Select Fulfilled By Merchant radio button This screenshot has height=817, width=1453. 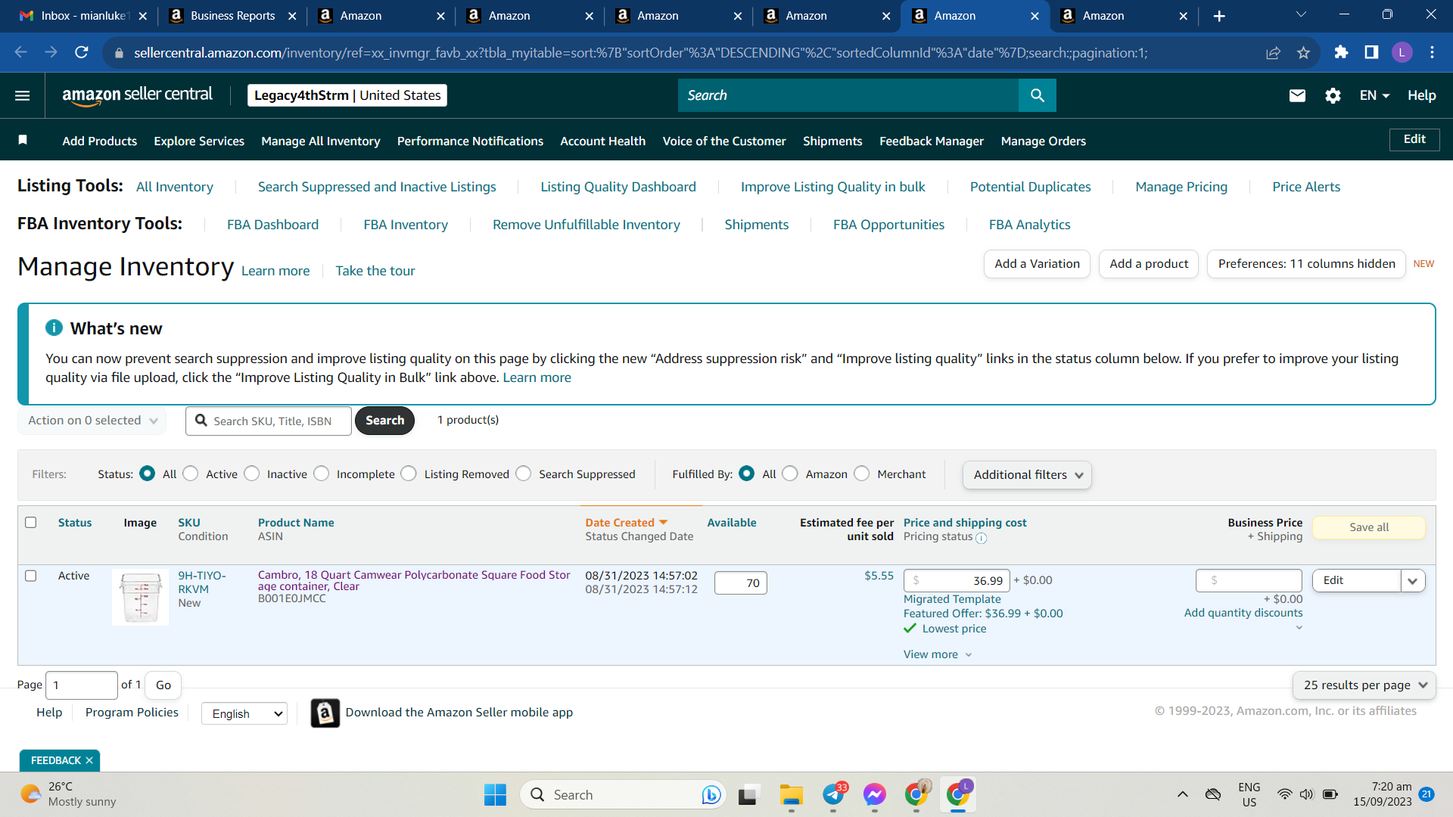[x=862, y=474]
